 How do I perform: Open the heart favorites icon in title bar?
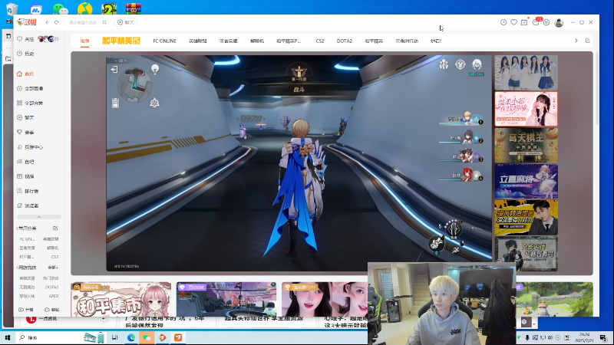(513, 22)
